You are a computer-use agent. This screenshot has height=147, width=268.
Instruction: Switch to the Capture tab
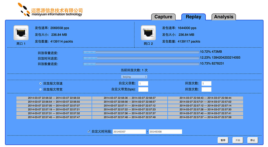[x=163, y=17]
